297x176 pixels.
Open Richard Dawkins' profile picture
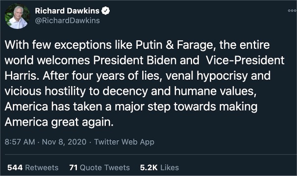17,17
